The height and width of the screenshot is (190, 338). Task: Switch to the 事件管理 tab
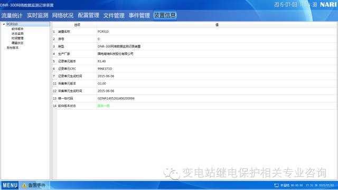tap(139, 15)
